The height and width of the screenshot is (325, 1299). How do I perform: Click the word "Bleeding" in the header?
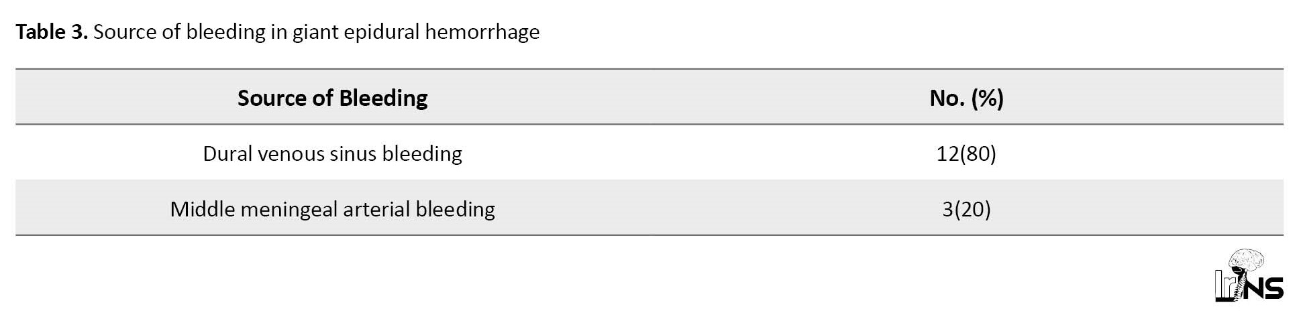pyautogui.click(x=383, y=99)
